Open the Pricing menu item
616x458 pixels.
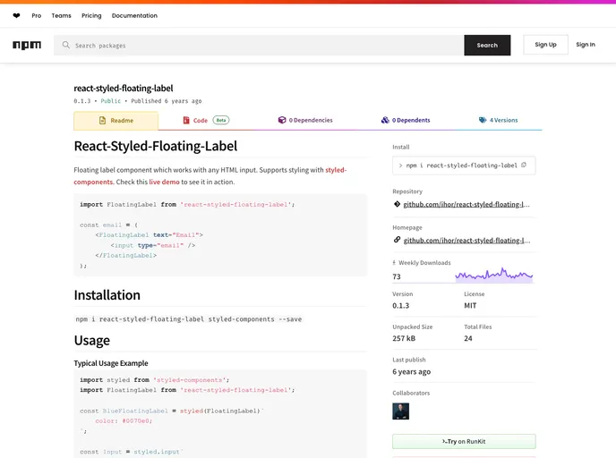click(x=91, y=16)
